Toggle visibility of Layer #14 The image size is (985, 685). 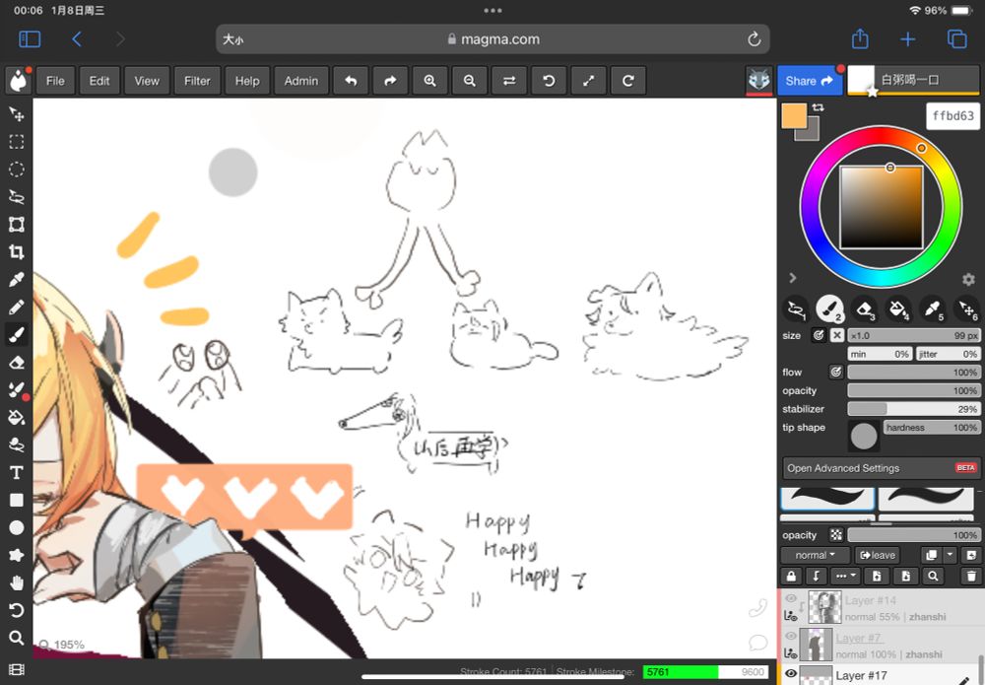coord(790,598)
